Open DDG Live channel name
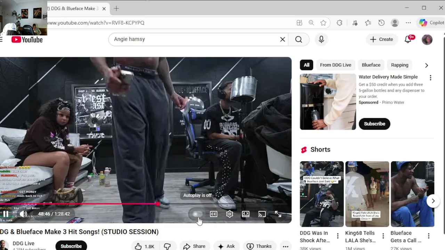445x250 pixels. [x=23, y=243]
